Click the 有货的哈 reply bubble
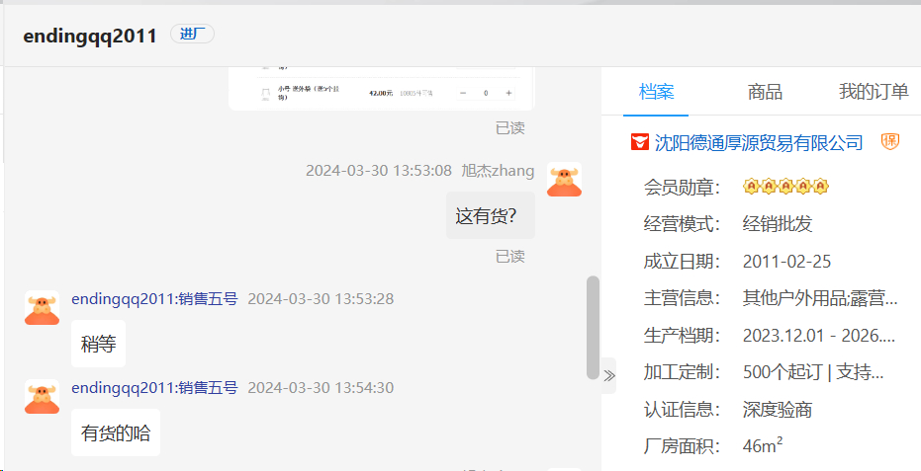 pos(116,432)
